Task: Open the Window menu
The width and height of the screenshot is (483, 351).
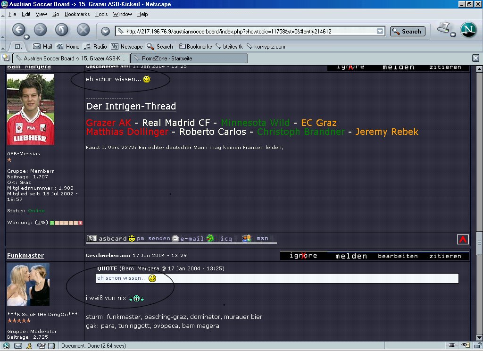Action: point(122,14)
